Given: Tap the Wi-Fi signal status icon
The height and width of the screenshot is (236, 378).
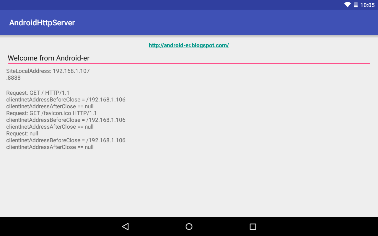Looking at the screenshot, I should click(x=348, y=5).
